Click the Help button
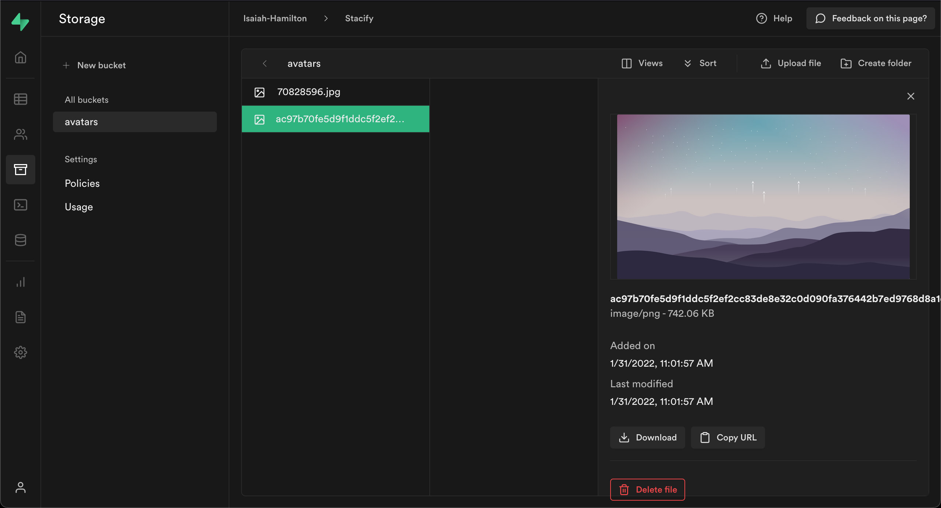The width and height of the screenshot is (941, 508). pyautogui.click(x=774, y=18)
